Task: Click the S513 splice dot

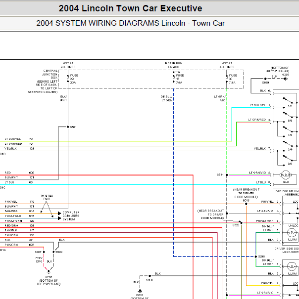Action: [x=246, y=204]
